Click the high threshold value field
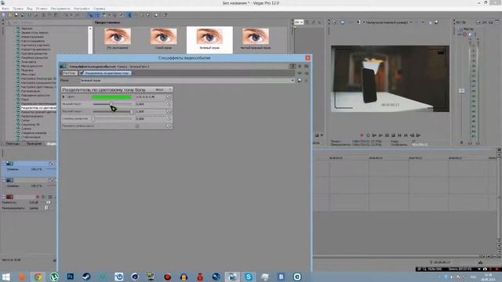 pyautogui.click(x=150, y=111)
